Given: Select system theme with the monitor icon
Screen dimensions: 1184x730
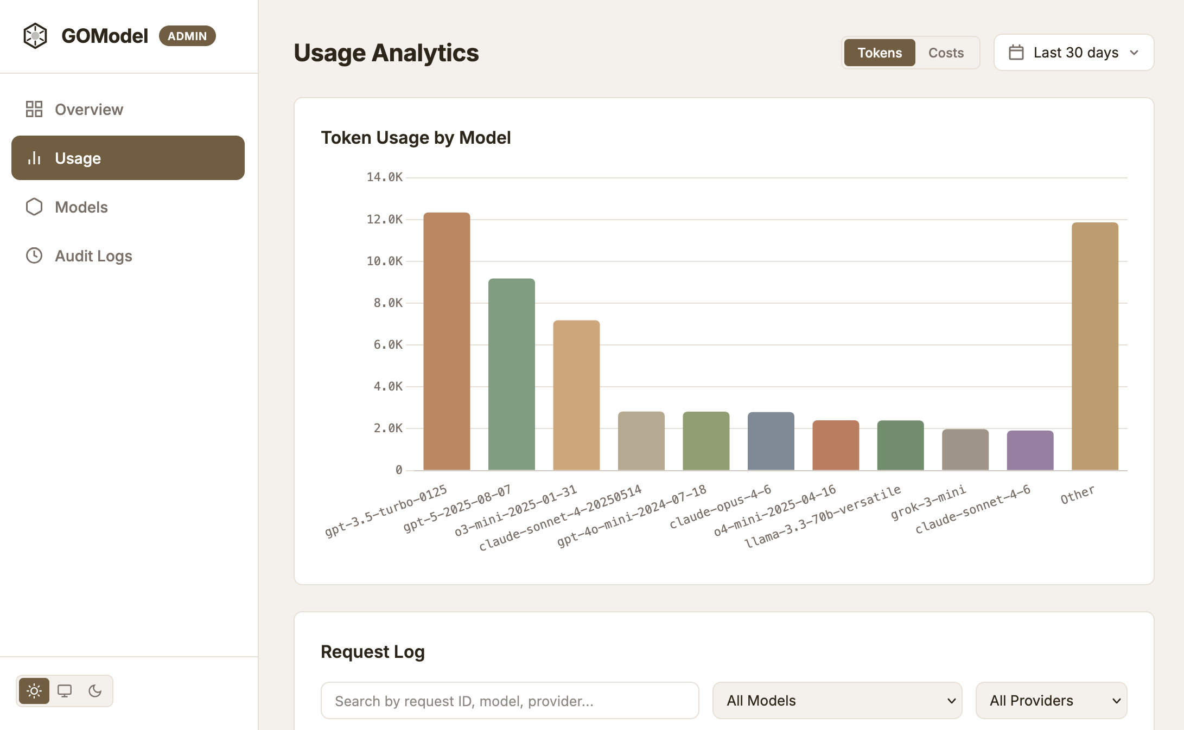Looking at the screenshot, I should [65, 691].
